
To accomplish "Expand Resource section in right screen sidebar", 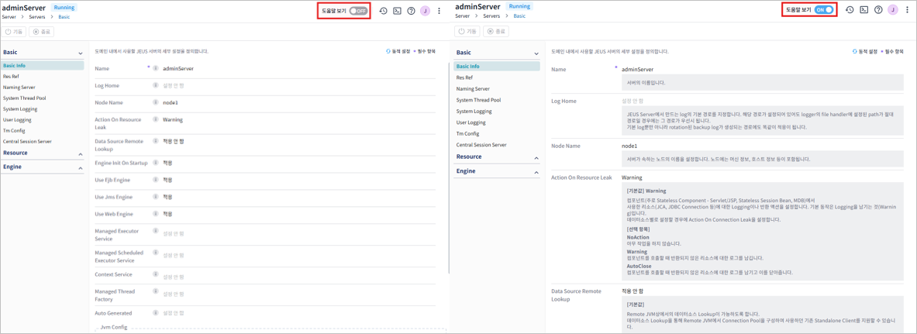I will (536, 157).
